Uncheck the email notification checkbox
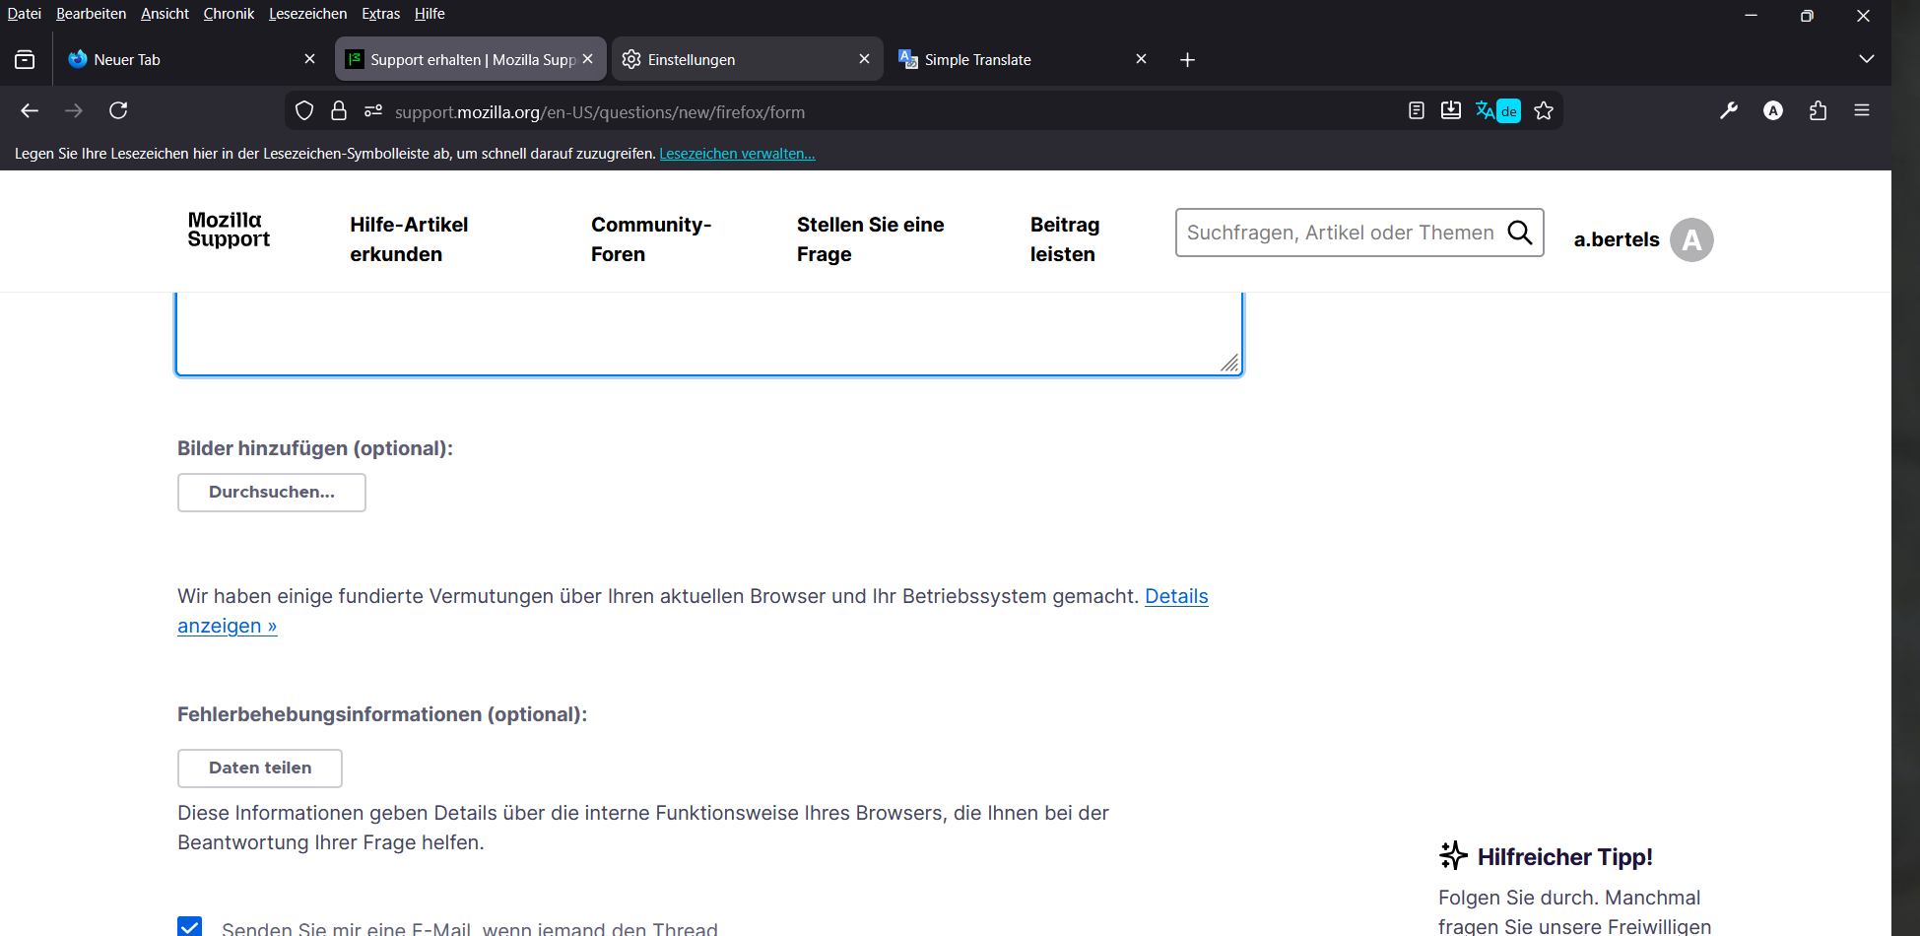This screenshot has height=936, width=1920. coord(190,926)
